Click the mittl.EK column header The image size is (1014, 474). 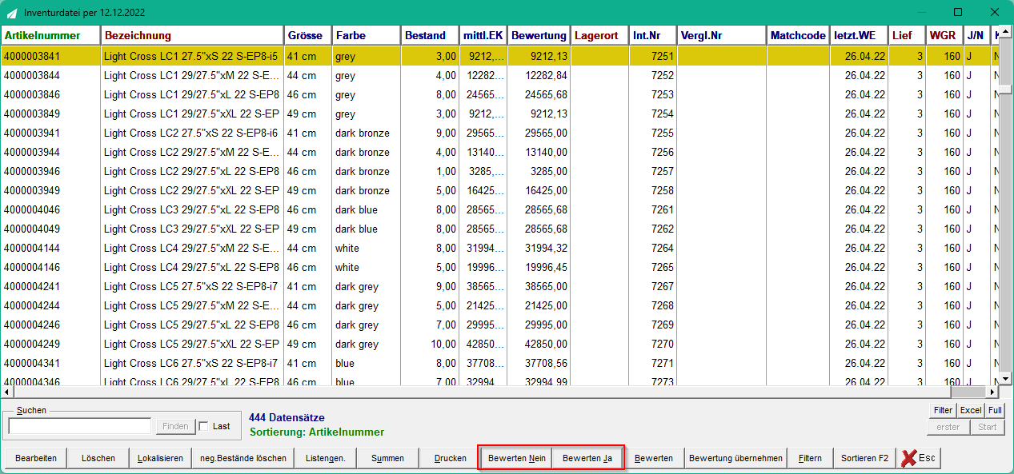[x=483, y=35]
